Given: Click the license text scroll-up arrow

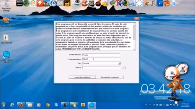Looking at the screenshot, I should (x=134, y=24).
